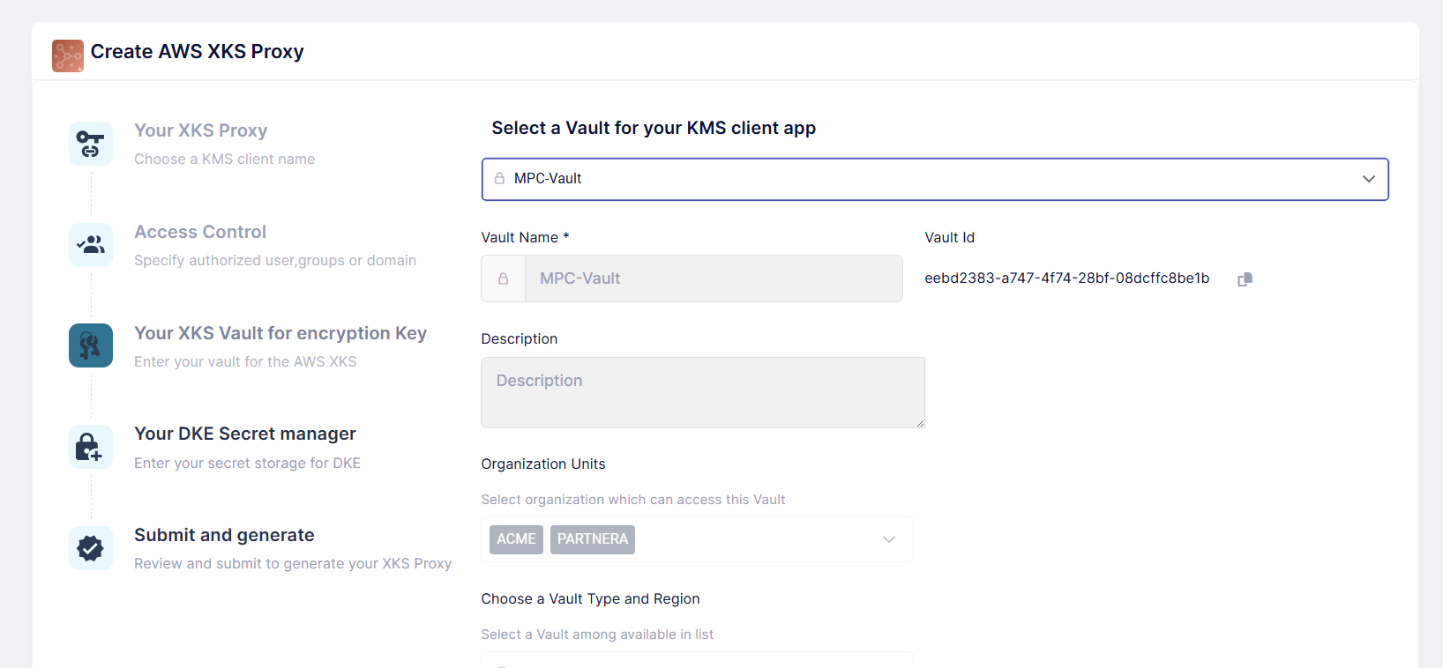1443x668 pixels.
Task: Click 'Select a Vault for your KMS client app' heading
Action: [654, 129]
